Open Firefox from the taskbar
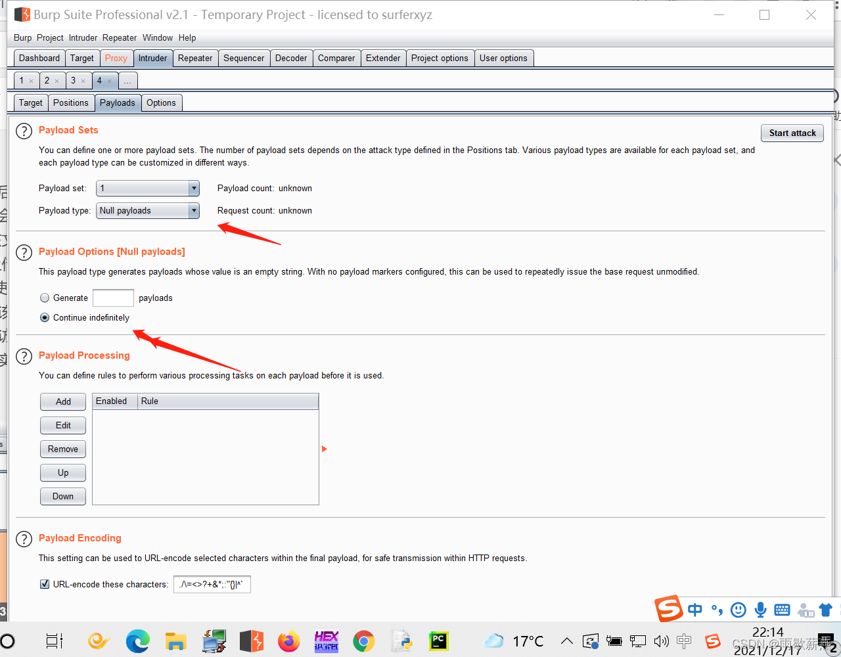 pyautogui.click(x=288, y=641)
